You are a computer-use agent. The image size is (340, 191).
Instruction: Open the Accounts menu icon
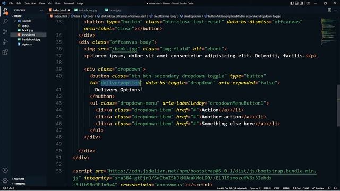(5, 170)
